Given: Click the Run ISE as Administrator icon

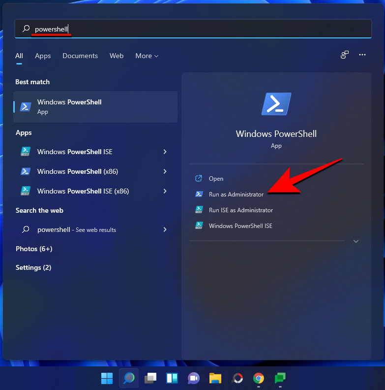Looking at the screenshot, I should (199, 210).
